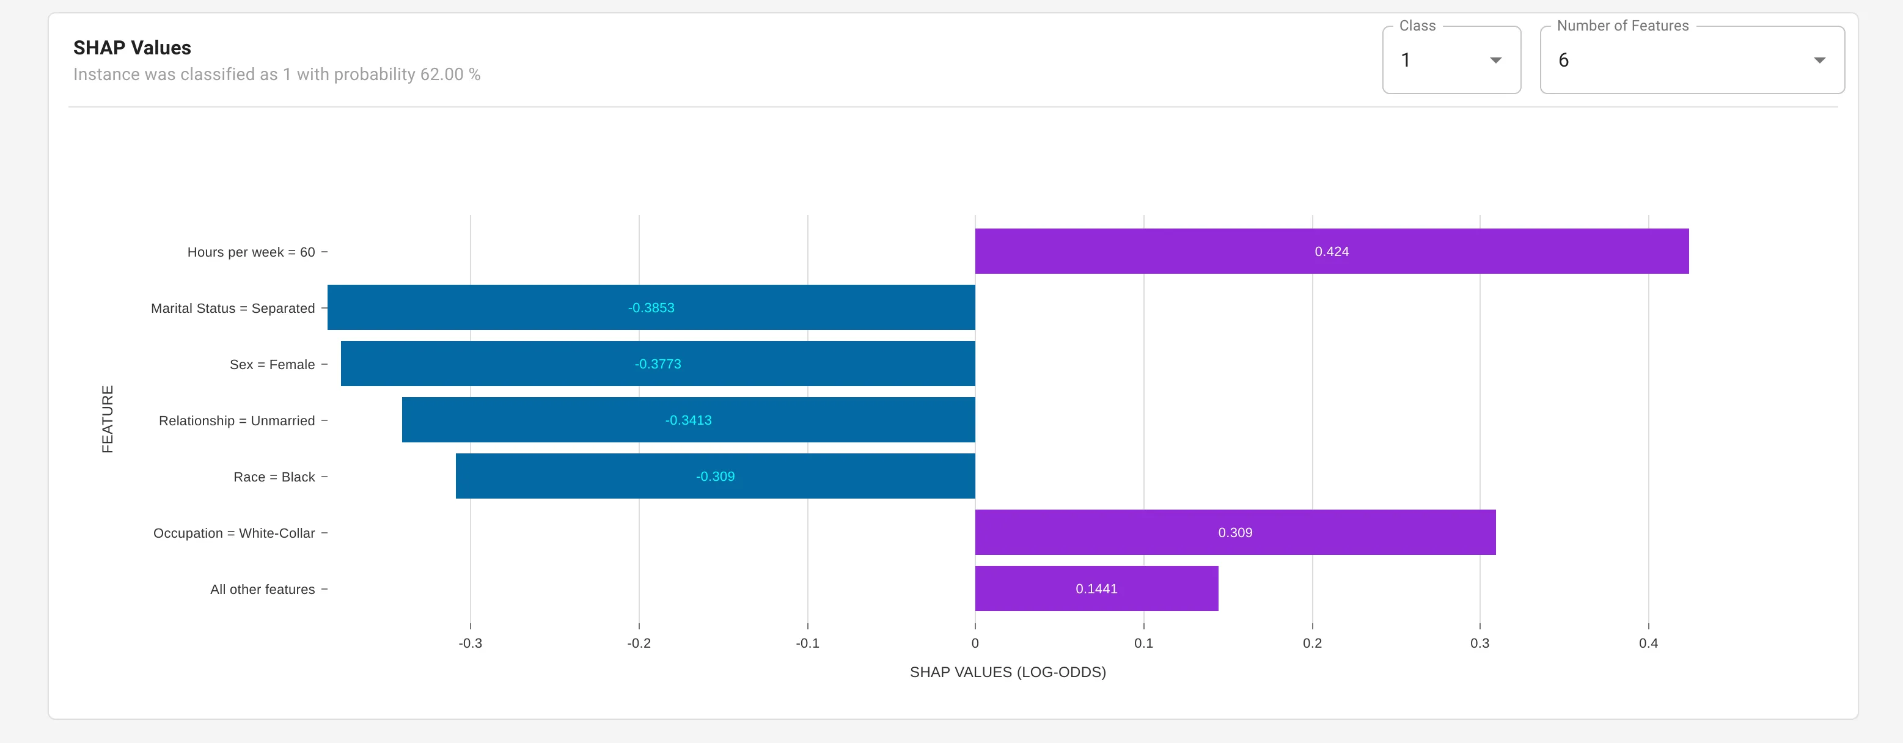Click the -0.2 x-axis tick label
Screen dimensions: 1903x743
pos(639,643)
